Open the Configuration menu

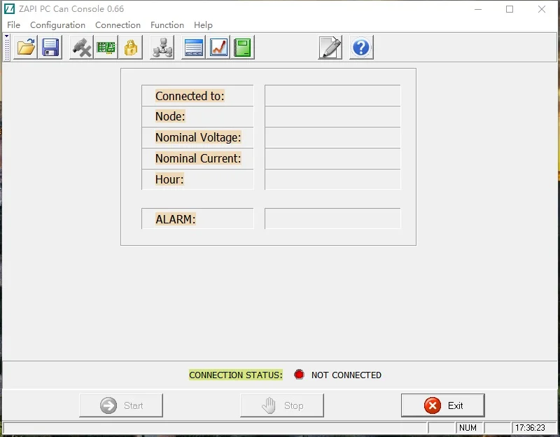coord(57,25)
